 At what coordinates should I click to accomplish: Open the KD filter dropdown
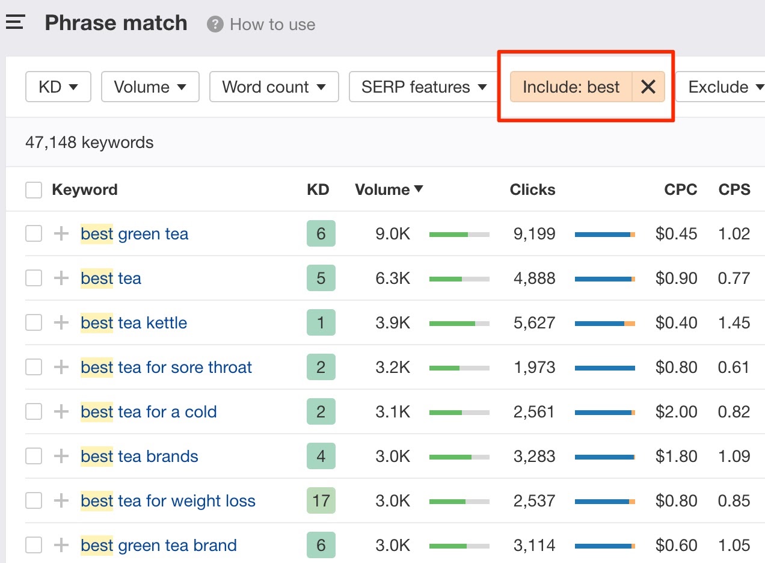pos(58,87)
